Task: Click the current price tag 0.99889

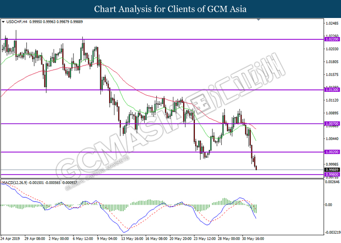Action: coord(332,170)
